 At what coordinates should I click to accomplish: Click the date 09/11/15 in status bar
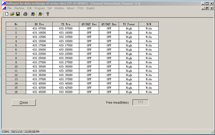pos(17,132)
